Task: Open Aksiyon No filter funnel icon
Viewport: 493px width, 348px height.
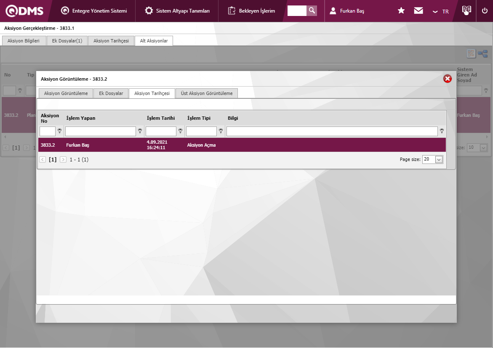Action: tap(59, 131)
